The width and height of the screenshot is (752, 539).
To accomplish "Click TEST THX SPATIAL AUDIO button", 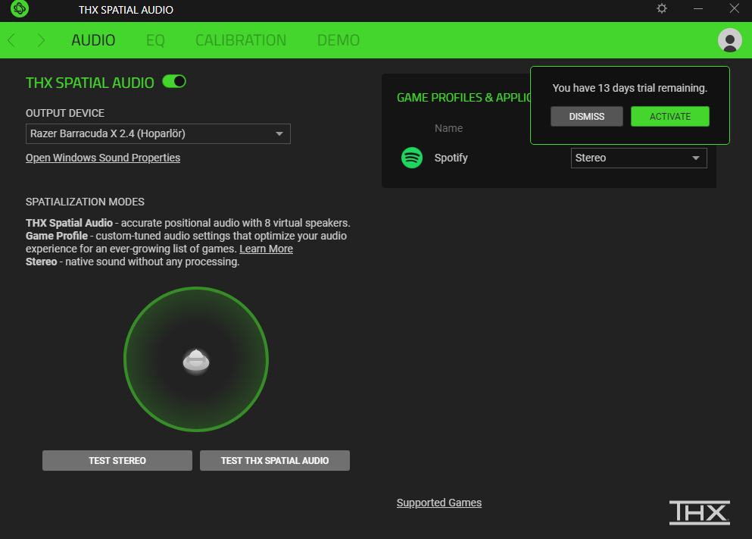I will (x=275, y=461).
